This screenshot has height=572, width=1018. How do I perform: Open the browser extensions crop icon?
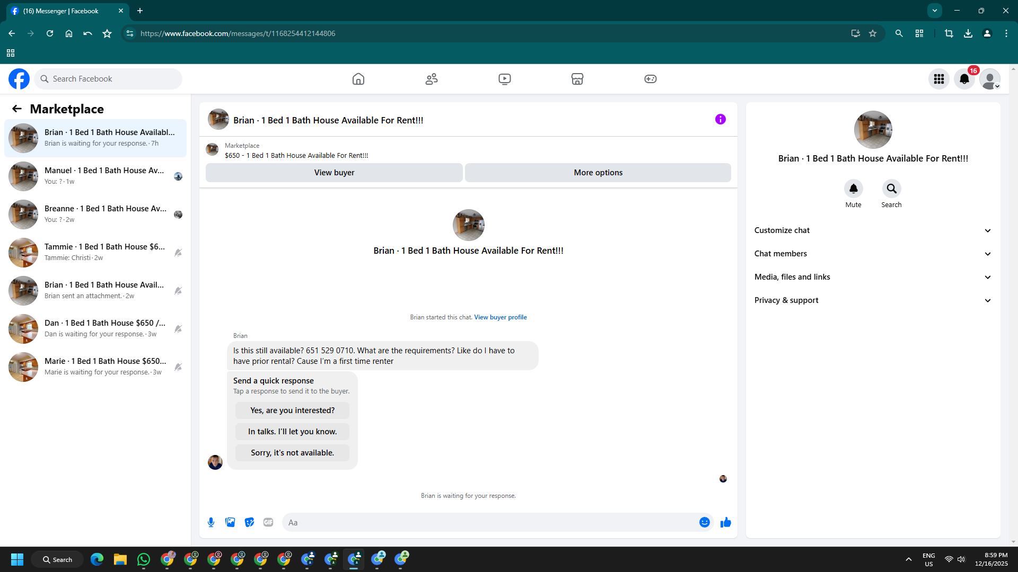[x=949, y=33]
